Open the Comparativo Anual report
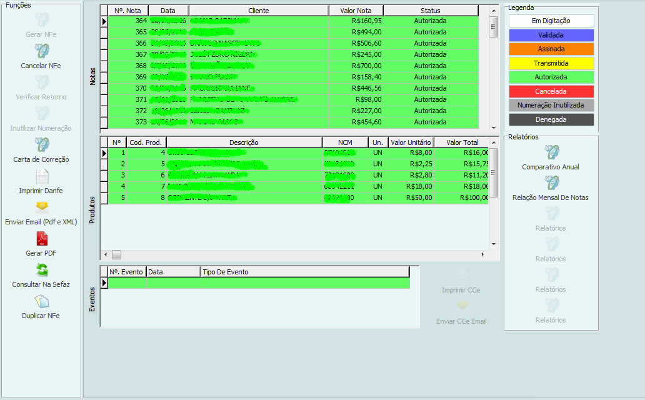645x400 pixels. pos(551,152)
